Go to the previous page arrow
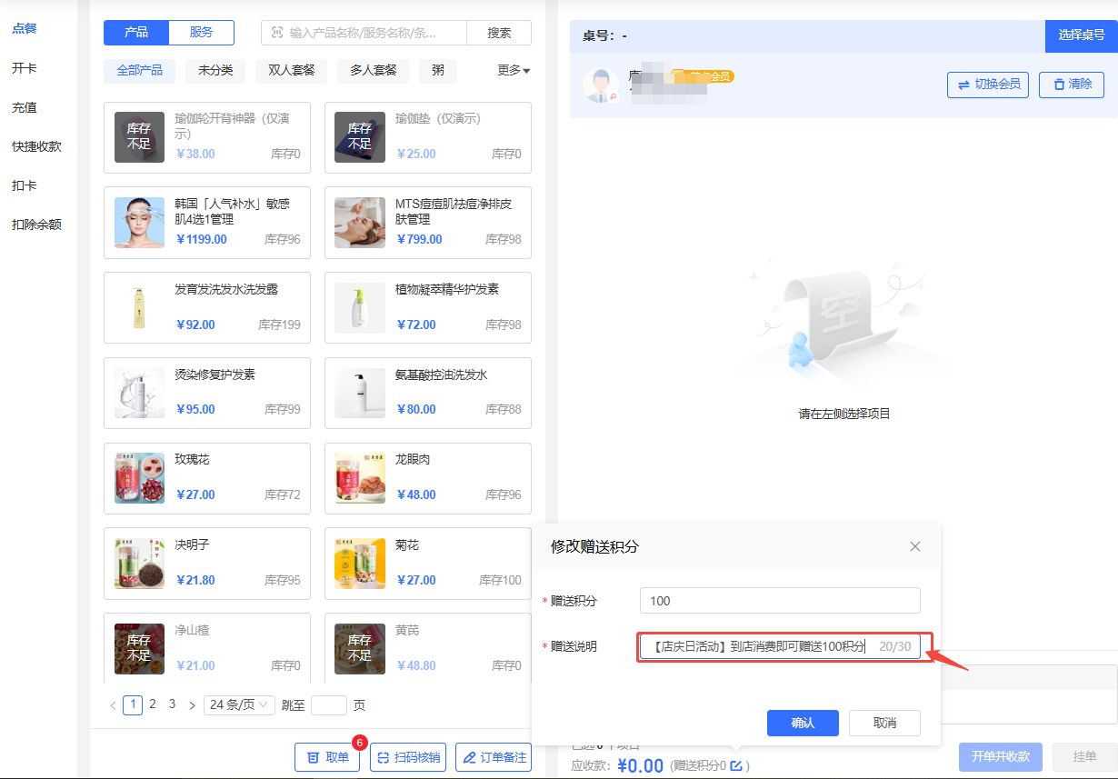Image resolution: width=1118 pixels, height=779 pixels. (113, 705)
